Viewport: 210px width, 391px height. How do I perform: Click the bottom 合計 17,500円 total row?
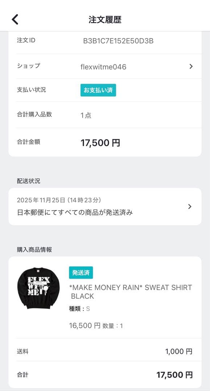click(x=105, y=375)
